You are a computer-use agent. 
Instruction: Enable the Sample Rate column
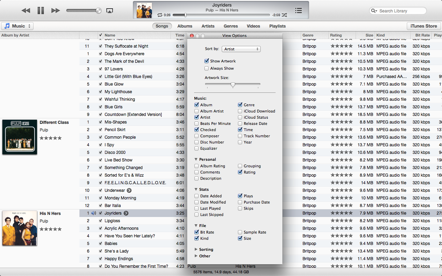click(x=240, y=232)
